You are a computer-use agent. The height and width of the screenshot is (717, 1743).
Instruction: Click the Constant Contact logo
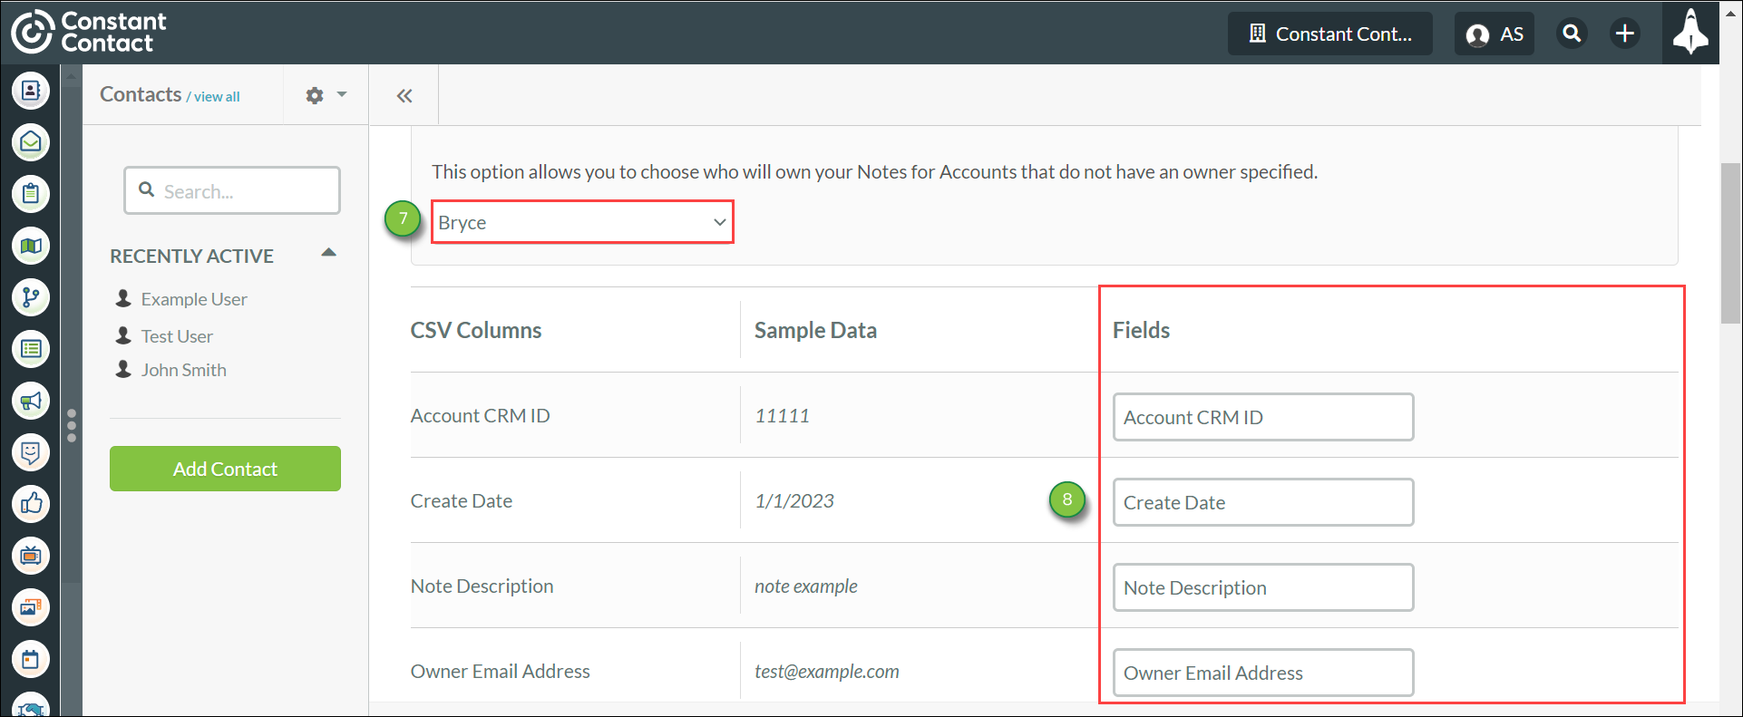coord(89,32)
